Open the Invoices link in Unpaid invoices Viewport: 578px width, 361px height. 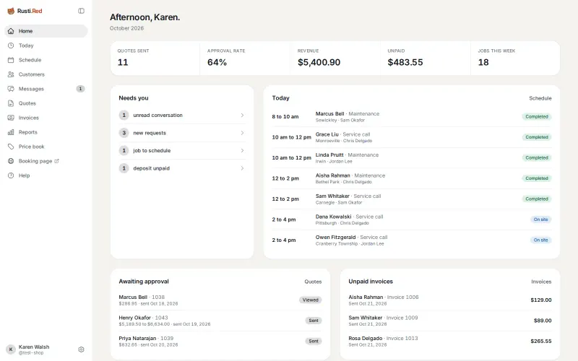[541, 282]
